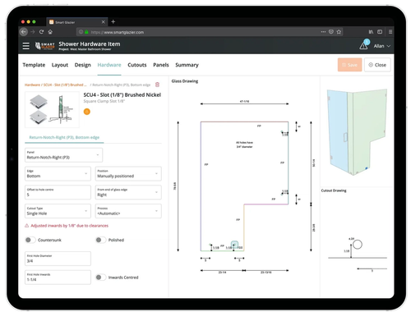This screenshot has width=411, height=312.
Task: Click the Smart Glazier logo
Action: (x=44, y=46)
